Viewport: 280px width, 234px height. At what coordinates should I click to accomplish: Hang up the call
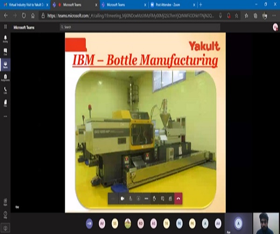coord(178,198)
